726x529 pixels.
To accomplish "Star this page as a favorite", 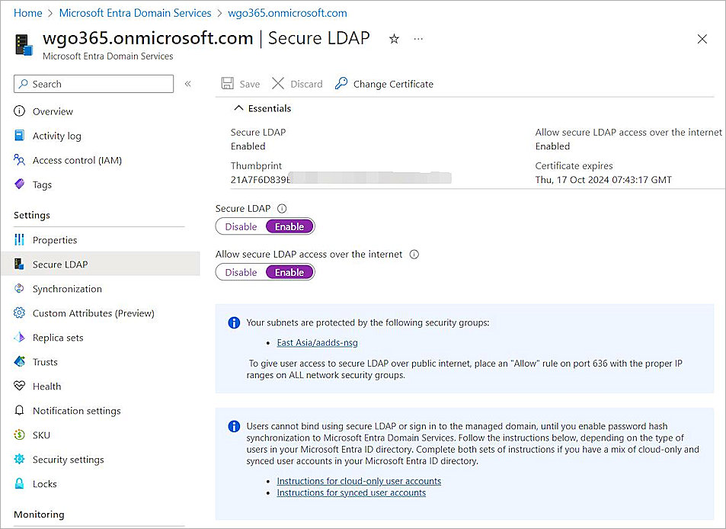I will click(394, 39).
